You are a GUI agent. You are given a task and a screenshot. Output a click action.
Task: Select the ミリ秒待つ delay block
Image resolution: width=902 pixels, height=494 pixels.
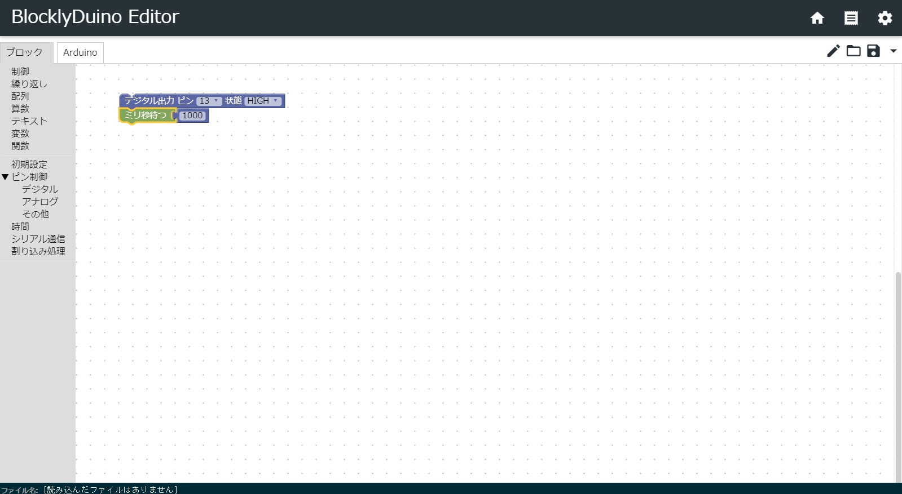point(145,115)
